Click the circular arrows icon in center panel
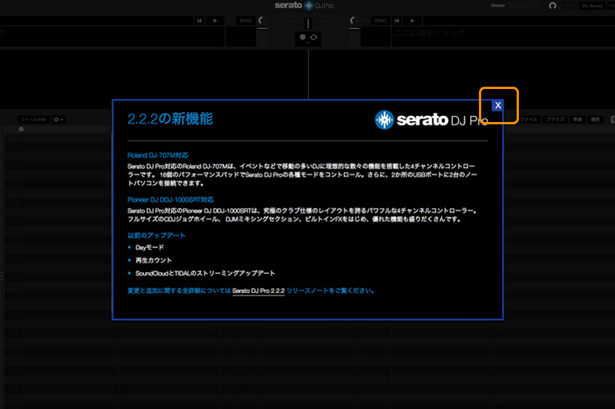 [x=314, y=37]
